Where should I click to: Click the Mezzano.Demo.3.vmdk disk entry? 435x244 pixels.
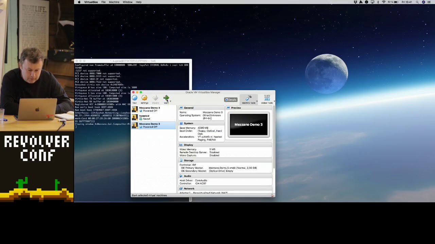(x=233, y=168)
